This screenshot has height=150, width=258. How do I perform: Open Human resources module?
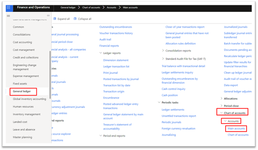pyautogui.click(x=23, y=107)
